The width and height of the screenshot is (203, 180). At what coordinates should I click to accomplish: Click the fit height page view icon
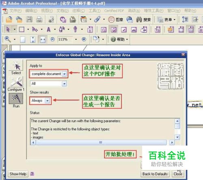click(x=33, y=40)
